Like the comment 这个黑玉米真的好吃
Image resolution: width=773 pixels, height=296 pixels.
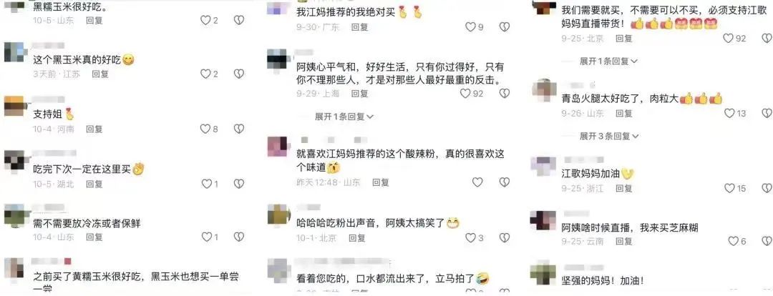click(x=205, y=74)
